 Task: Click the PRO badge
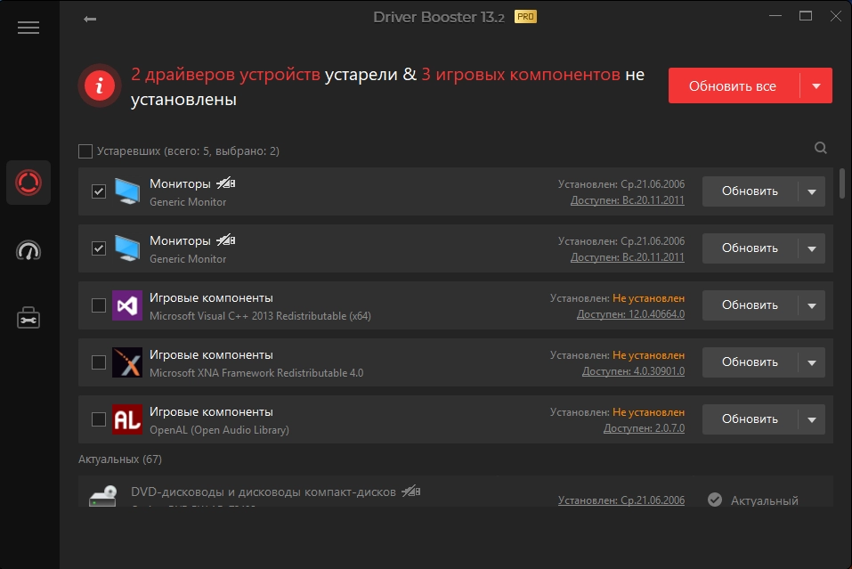(x=525, y=17)
